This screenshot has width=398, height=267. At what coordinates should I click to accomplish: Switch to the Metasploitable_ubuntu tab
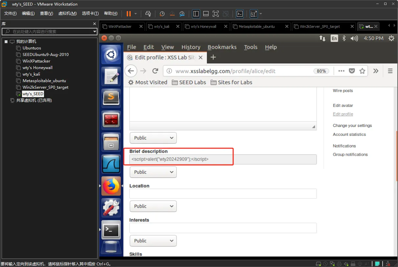coord(257,27)
